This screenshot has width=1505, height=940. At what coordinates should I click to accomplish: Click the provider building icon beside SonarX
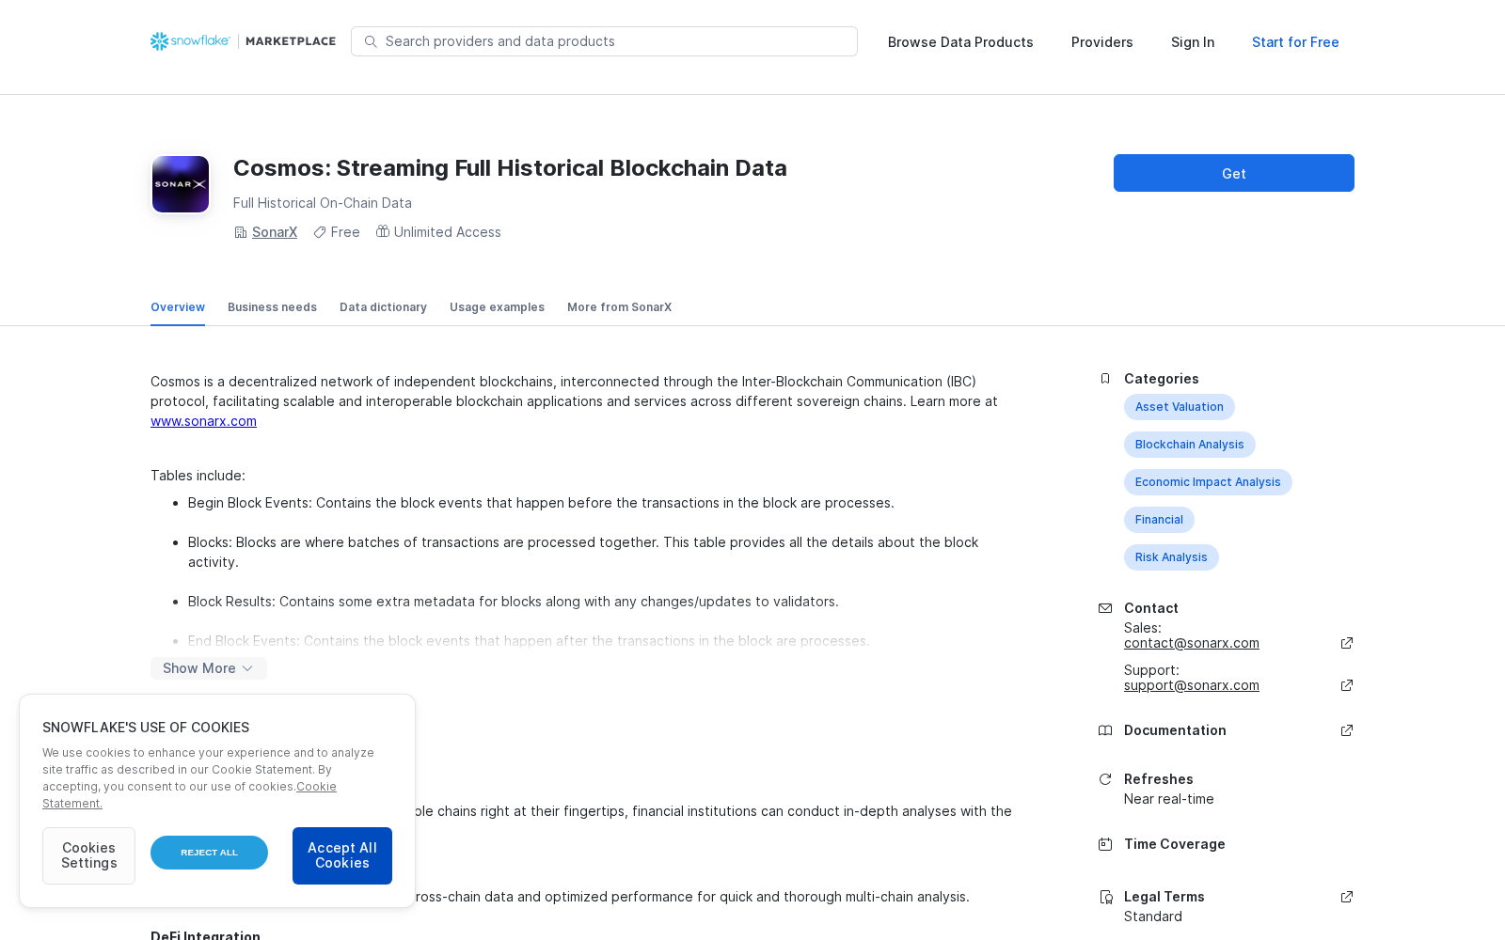click(241, 232)
